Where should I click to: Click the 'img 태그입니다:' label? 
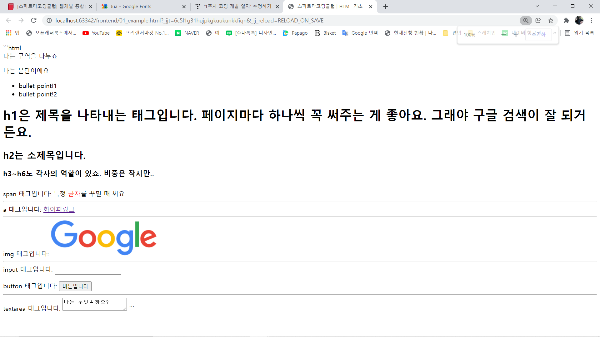click(x=26, y=254)
